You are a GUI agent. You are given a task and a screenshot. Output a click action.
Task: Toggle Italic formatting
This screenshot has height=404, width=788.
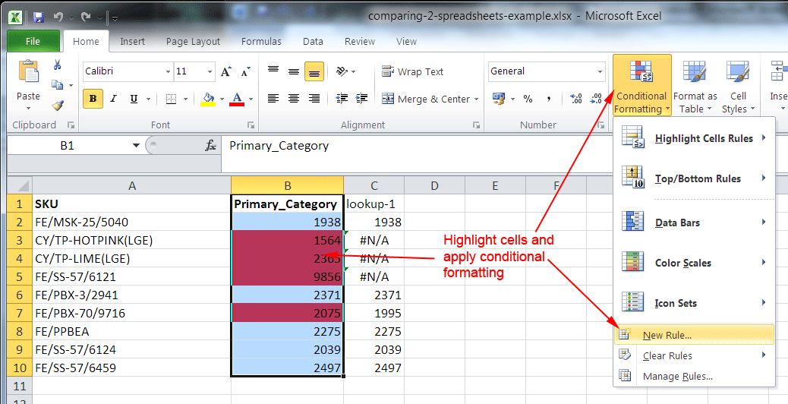click(x=113, y=99)
